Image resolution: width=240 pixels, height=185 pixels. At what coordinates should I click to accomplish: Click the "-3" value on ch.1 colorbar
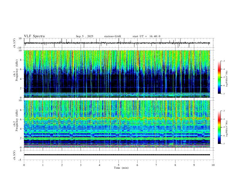click(223, 61)
